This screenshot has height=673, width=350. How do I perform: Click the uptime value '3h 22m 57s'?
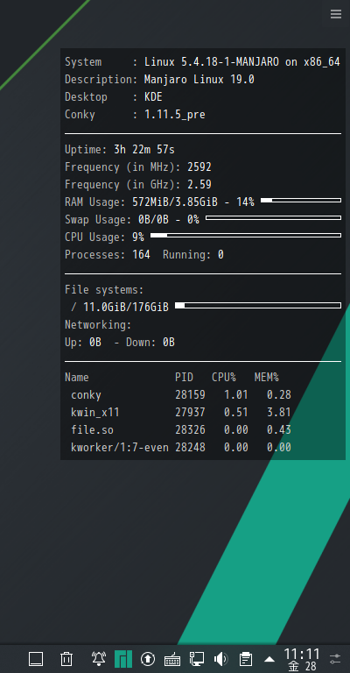click(144, 150)
